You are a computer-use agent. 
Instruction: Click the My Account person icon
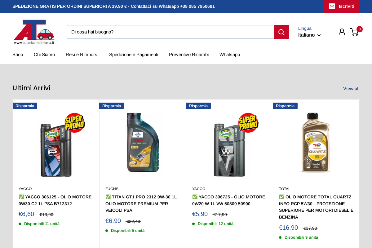pos(342,32)
